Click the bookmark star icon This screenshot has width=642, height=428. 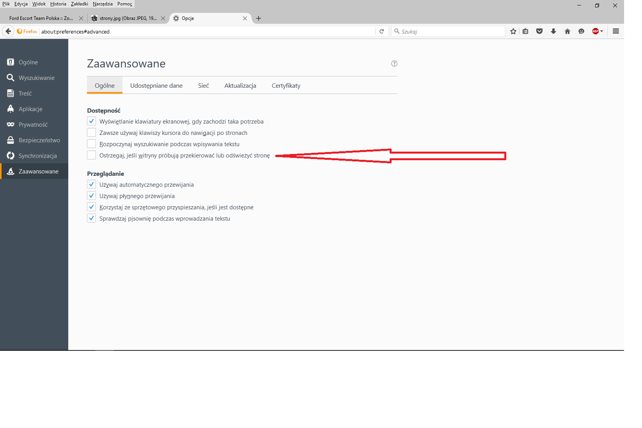tap(513, 32)
